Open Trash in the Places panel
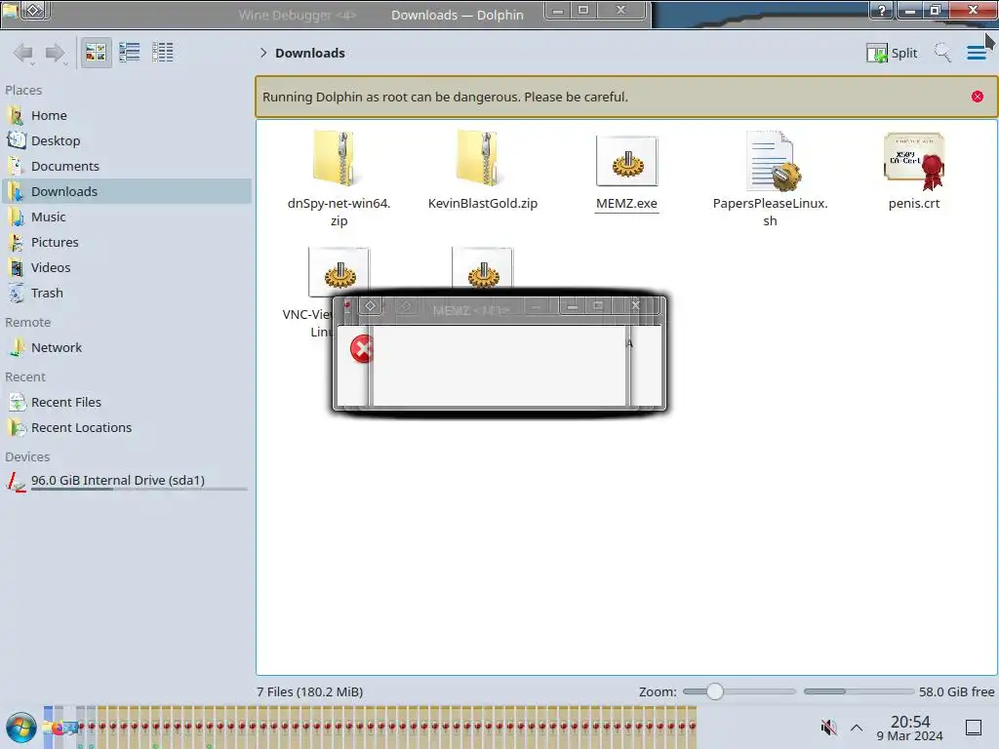 126,294
